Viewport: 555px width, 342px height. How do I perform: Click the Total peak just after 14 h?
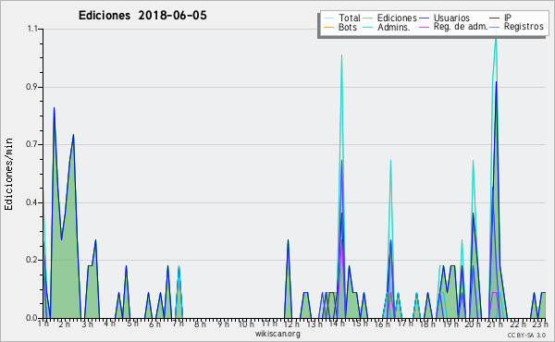pos(341,55)
